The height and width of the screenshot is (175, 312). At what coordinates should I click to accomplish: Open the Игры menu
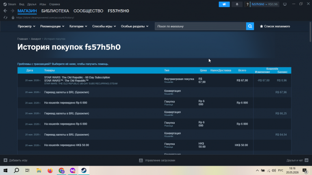point(43,4)
